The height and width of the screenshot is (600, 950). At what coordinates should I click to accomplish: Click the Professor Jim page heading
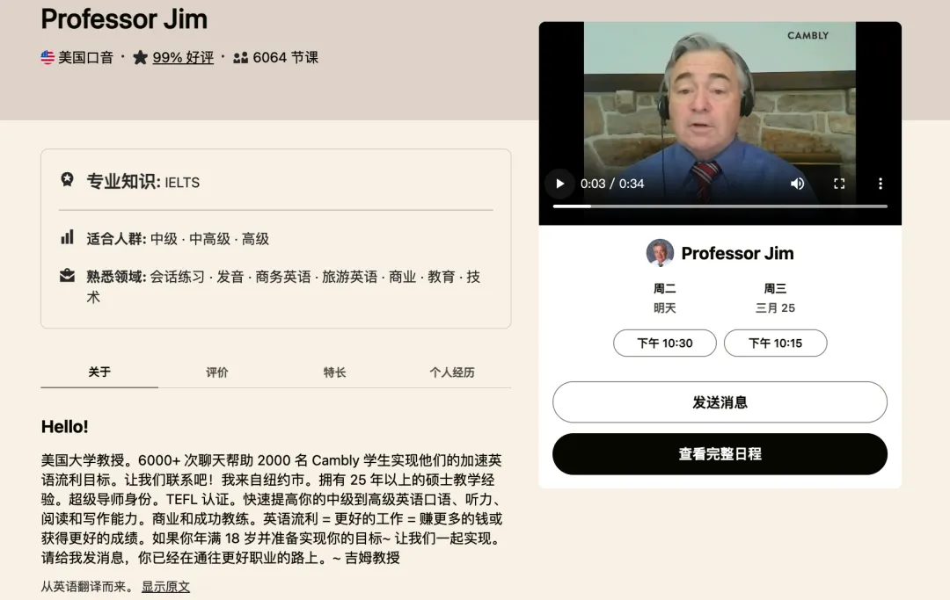[x=124, y=18]
